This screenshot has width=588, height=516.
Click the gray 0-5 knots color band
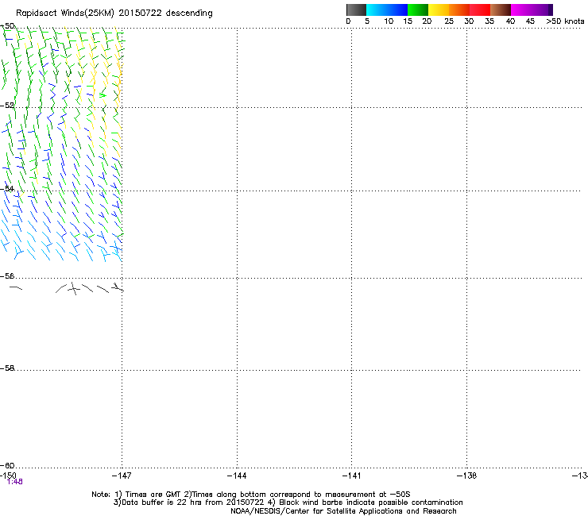[x=356, y=10]
